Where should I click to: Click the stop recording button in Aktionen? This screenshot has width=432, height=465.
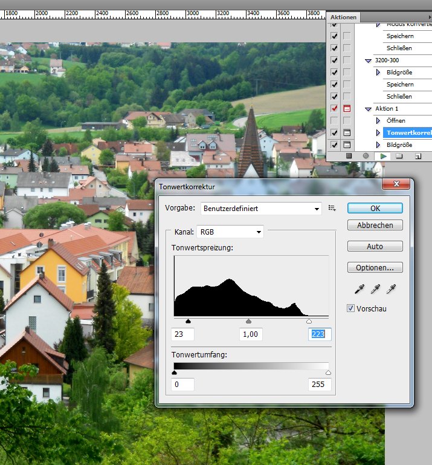pyautogui.click(x=349, y=155)
